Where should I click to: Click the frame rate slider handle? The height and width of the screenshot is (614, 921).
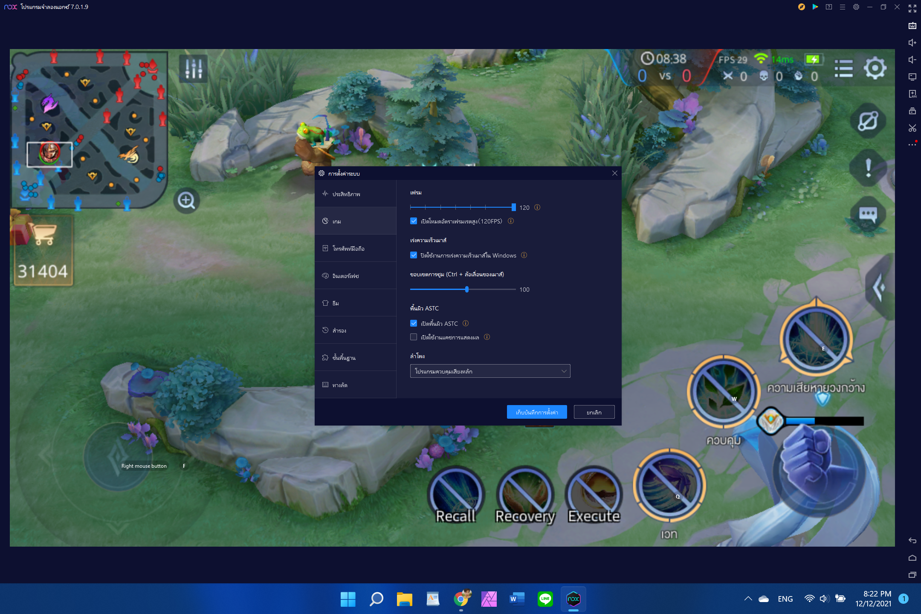(x=513, y=207)
